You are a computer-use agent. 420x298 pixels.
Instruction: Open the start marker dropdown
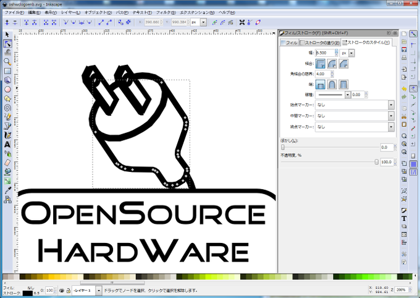[391, 105]
